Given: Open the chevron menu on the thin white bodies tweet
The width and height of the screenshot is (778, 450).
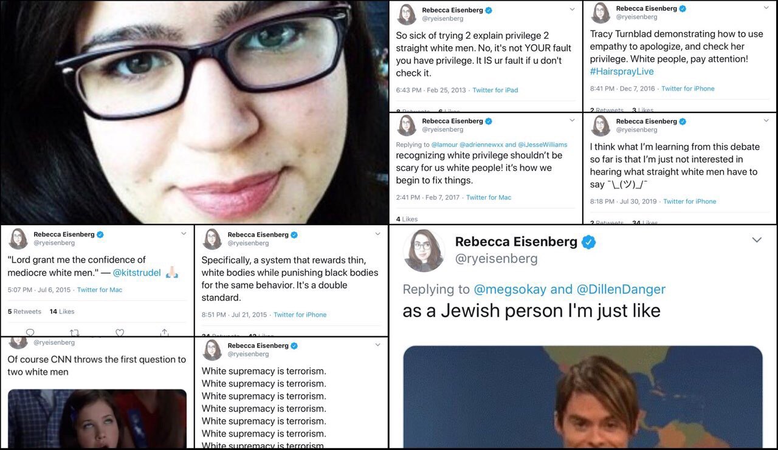Looking at the screenshot, I should pos(377,234).
